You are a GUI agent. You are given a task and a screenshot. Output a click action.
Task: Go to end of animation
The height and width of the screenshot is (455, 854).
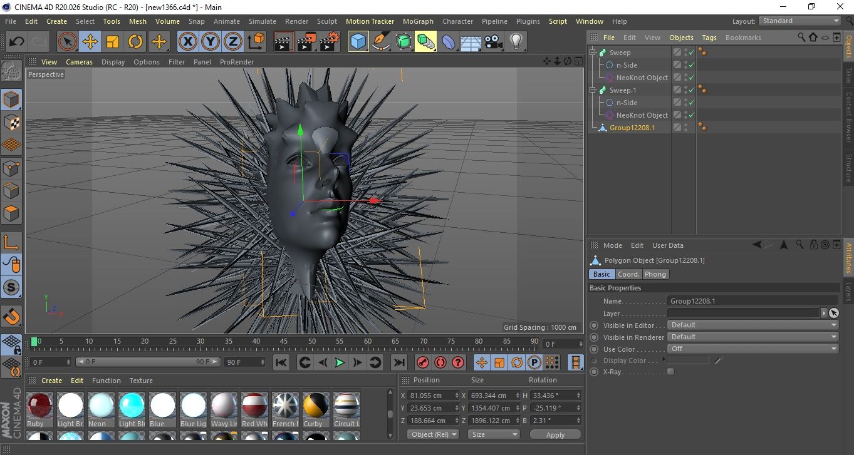tap(398, 362)
